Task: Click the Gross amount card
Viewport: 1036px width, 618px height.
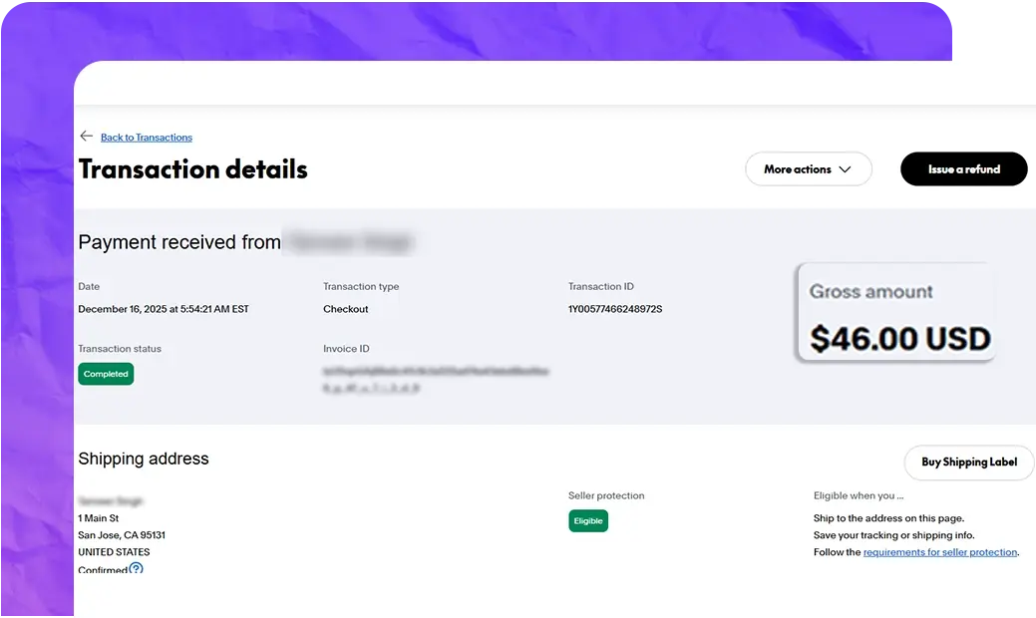Action: (895, 313)
